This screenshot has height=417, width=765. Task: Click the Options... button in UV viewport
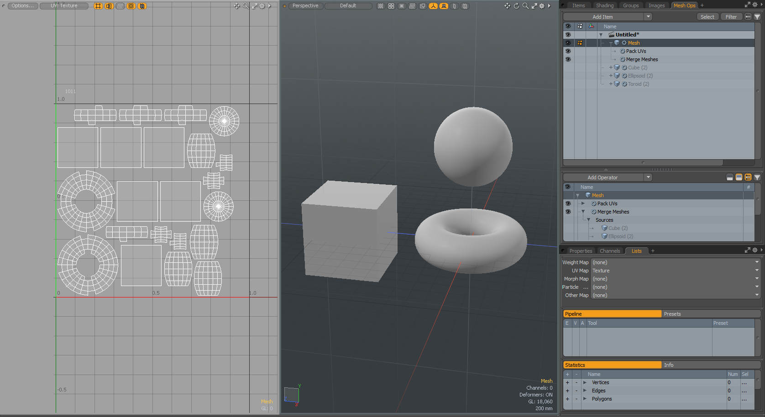pyautogui.click(x=22, y=6)
